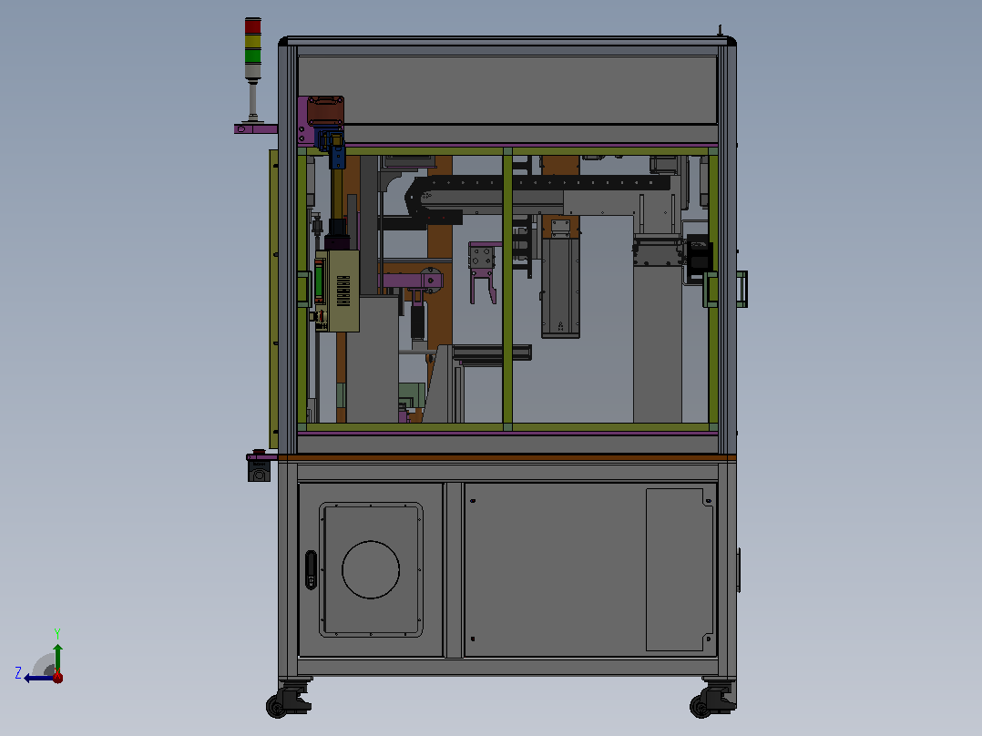Click the green door handle on right side
This screenshot has height=736, width=982.
click(742, 289)
